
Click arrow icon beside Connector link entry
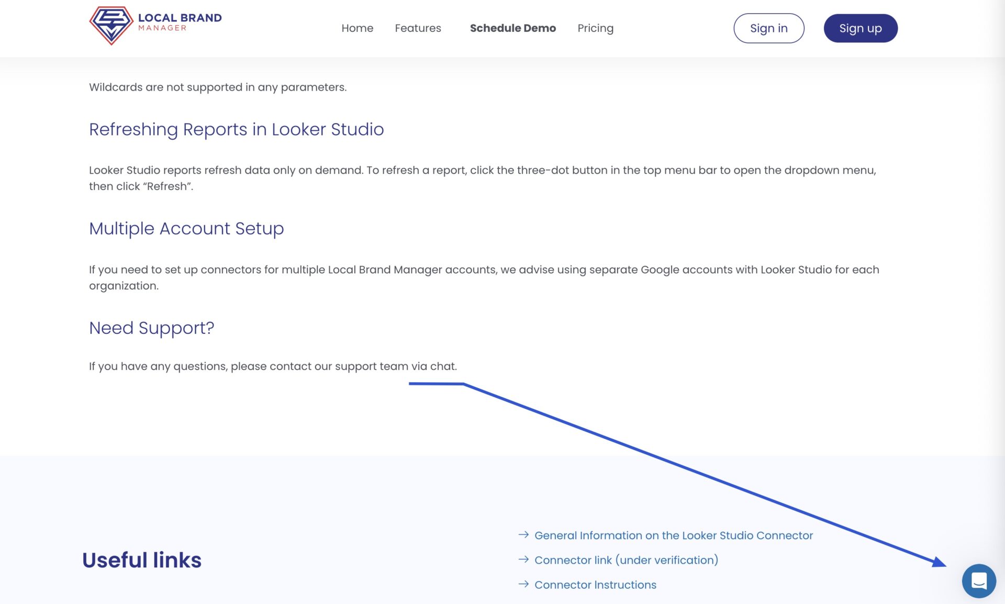pyautogui.click(x=523, y=560)
